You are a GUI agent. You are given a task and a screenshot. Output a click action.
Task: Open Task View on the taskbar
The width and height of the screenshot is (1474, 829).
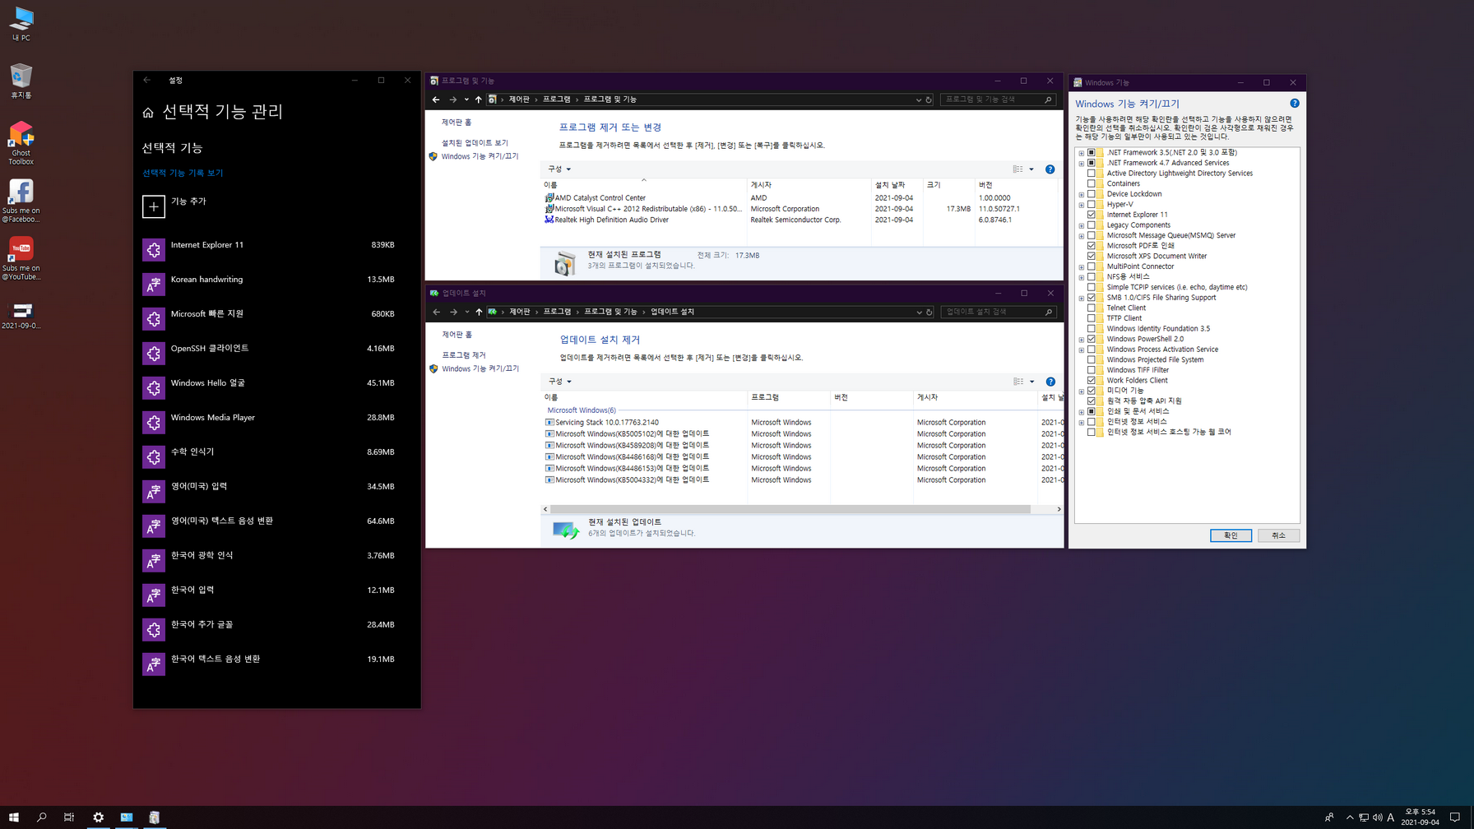69,817
